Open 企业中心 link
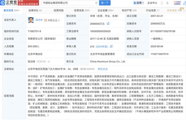186x120 pixels. point(152,3)
